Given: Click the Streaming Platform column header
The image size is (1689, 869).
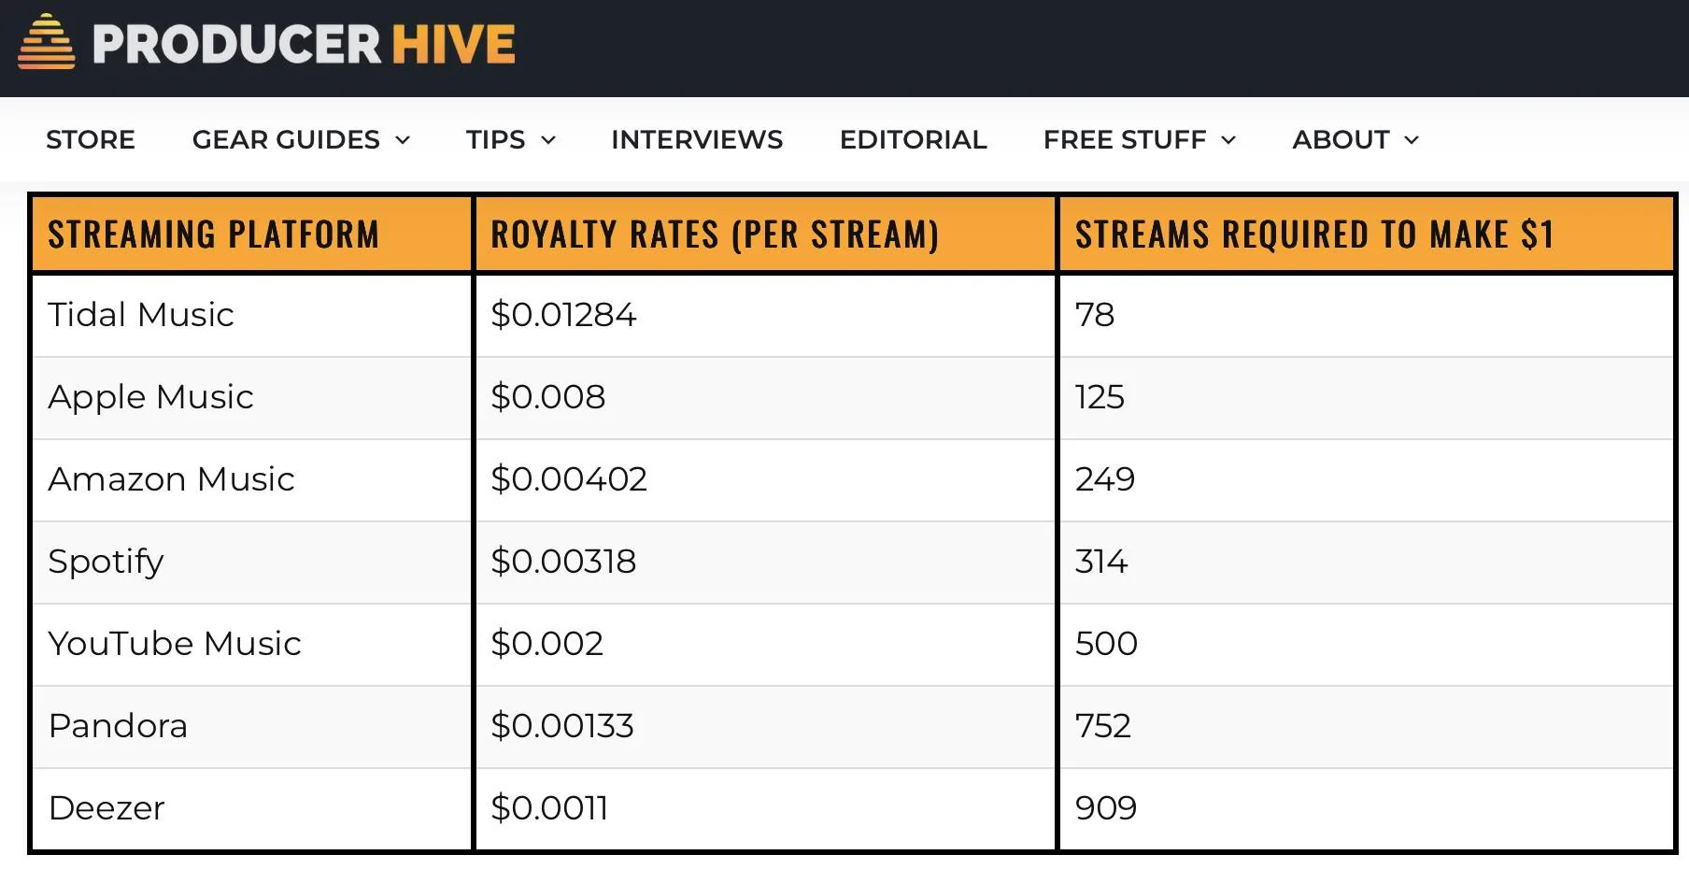Looking at the screenshot, I should (x=252, y=234).
